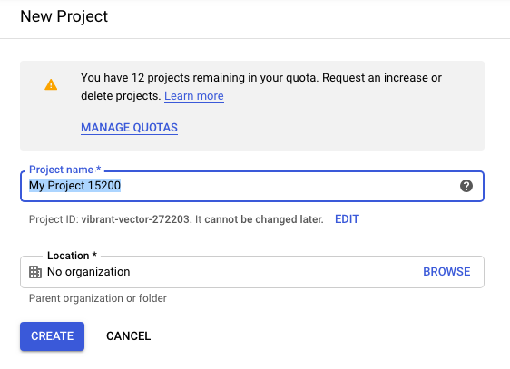Click the quota warning message text
The image size is (510, 369).
tap(261, 87)
